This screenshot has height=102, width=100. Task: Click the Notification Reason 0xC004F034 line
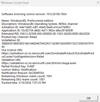point(23,73)
